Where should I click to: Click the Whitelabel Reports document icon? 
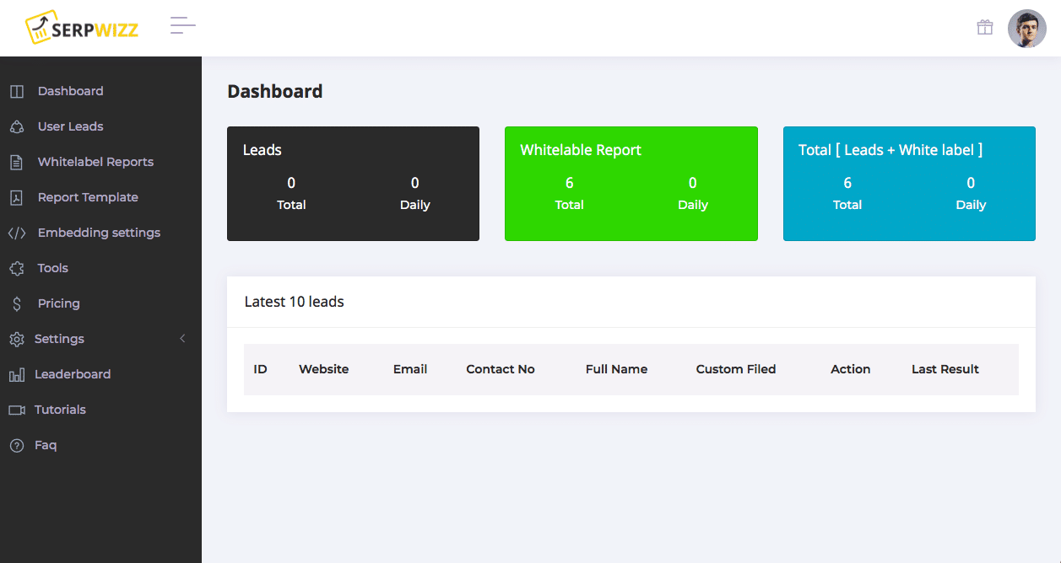pos(17,162)
